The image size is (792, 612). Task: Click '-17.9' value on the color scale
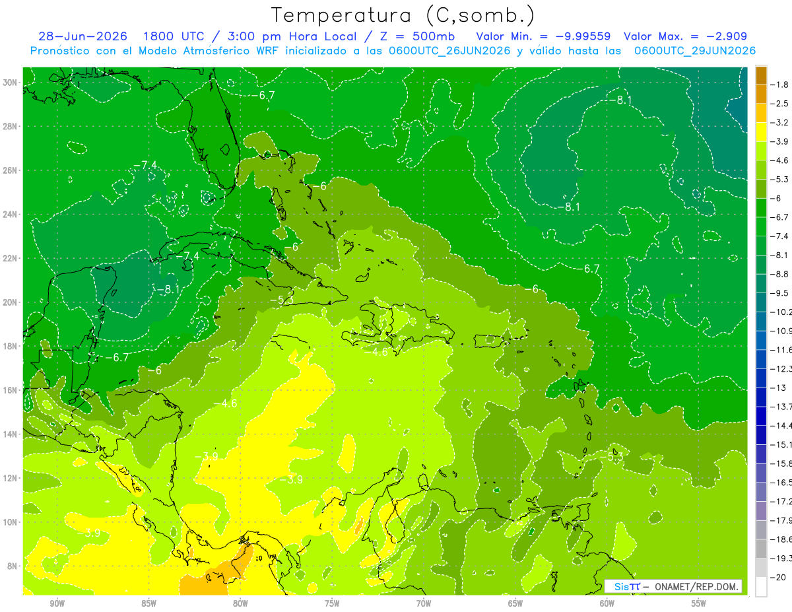click(782, 520)
